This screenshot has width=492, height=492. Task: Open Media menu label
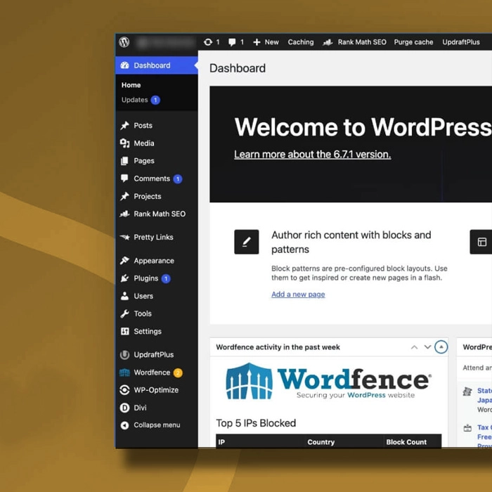tap(144, 143)
